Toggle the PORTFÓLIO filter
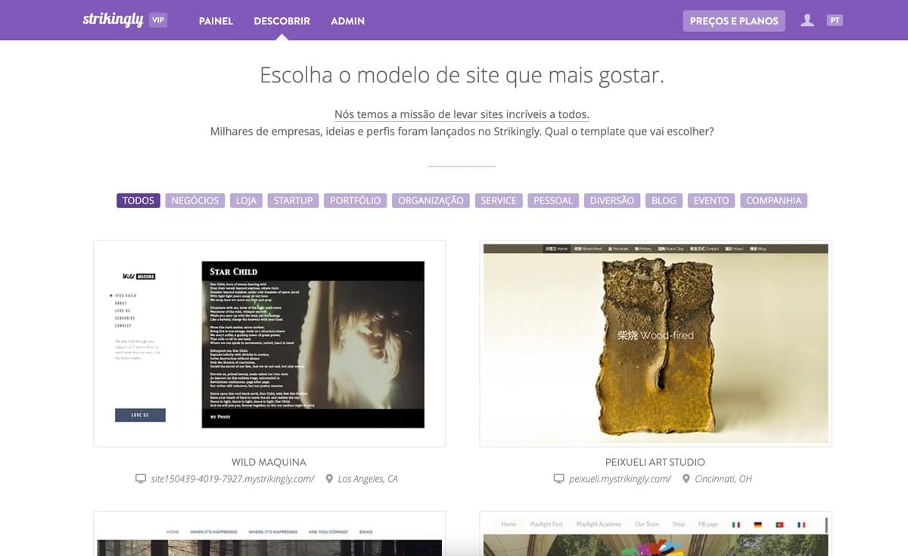Viewport: 908px width, 556px height. point(355,200)
